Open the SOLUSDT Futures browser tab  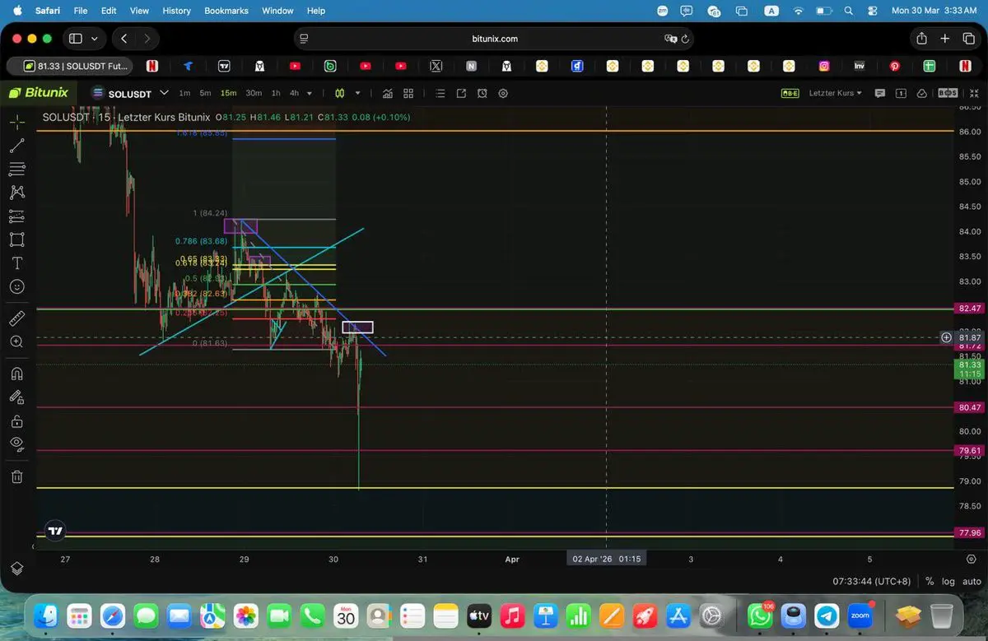point(69,66)
